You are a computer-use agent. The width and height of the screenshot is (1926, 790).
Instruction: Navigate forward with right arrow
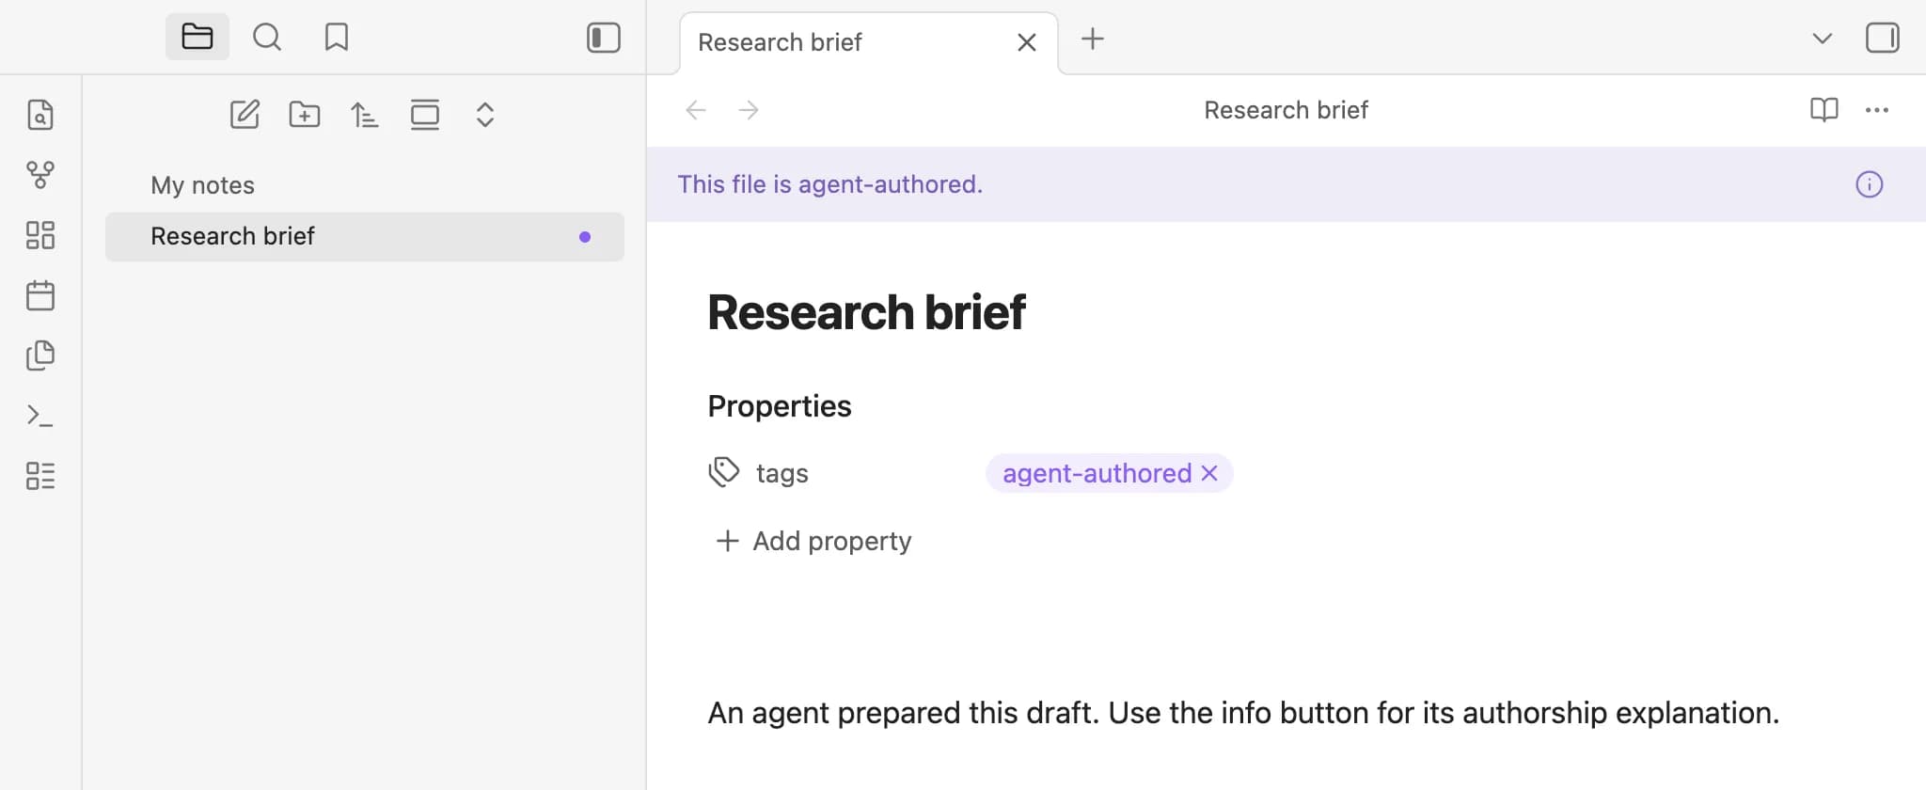point(749,110)
